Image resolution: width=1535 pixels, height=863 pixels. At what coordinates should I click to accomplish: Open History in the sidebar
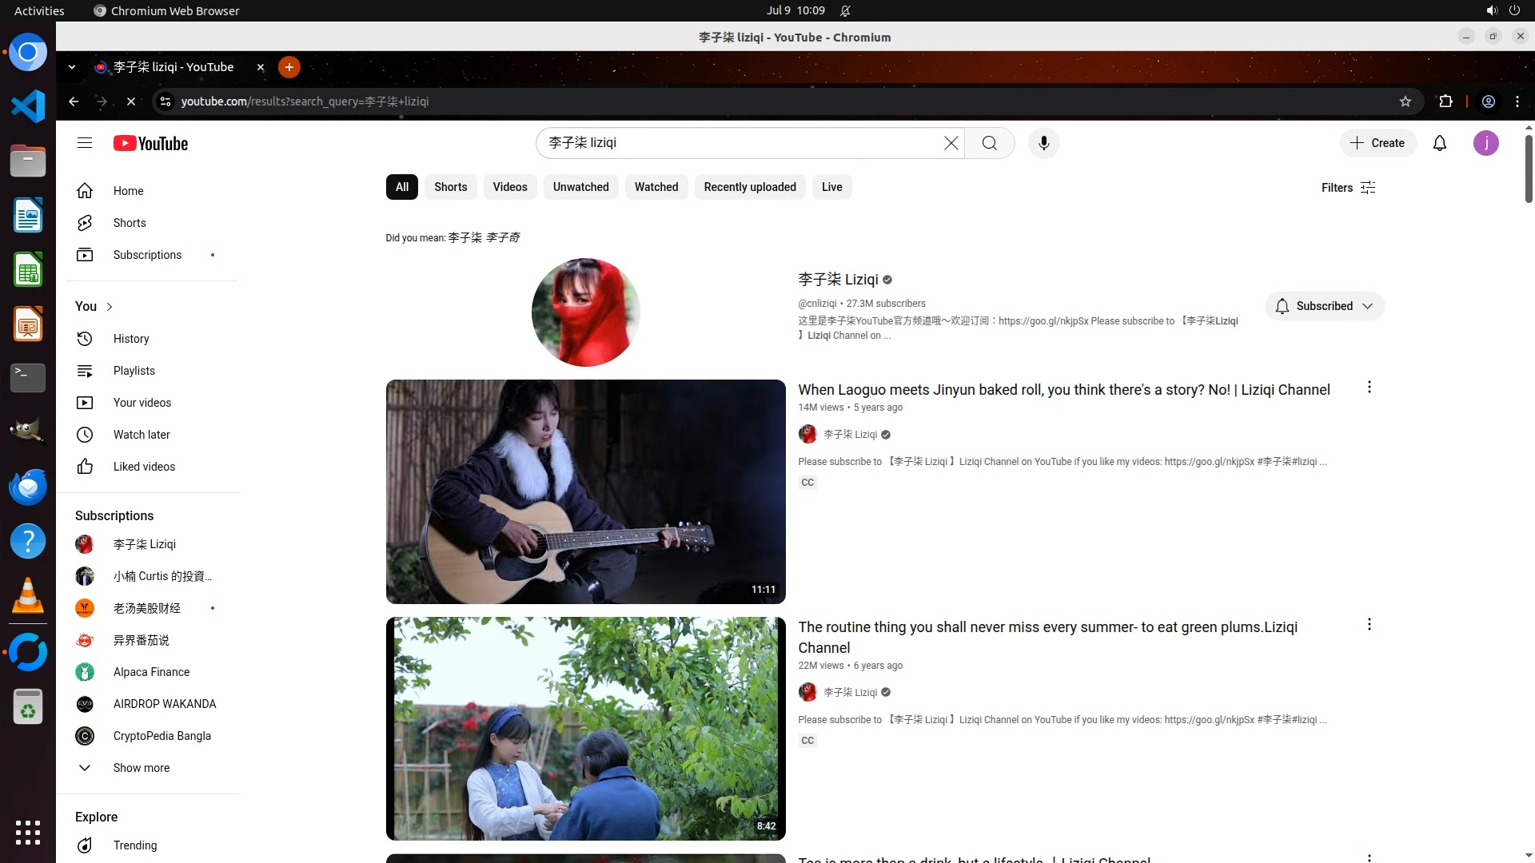[x=130, y=339]
